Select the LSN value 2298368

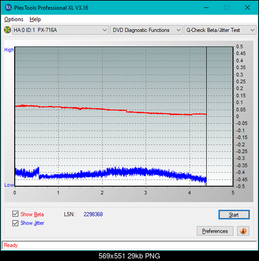click(x=93, y=214)
